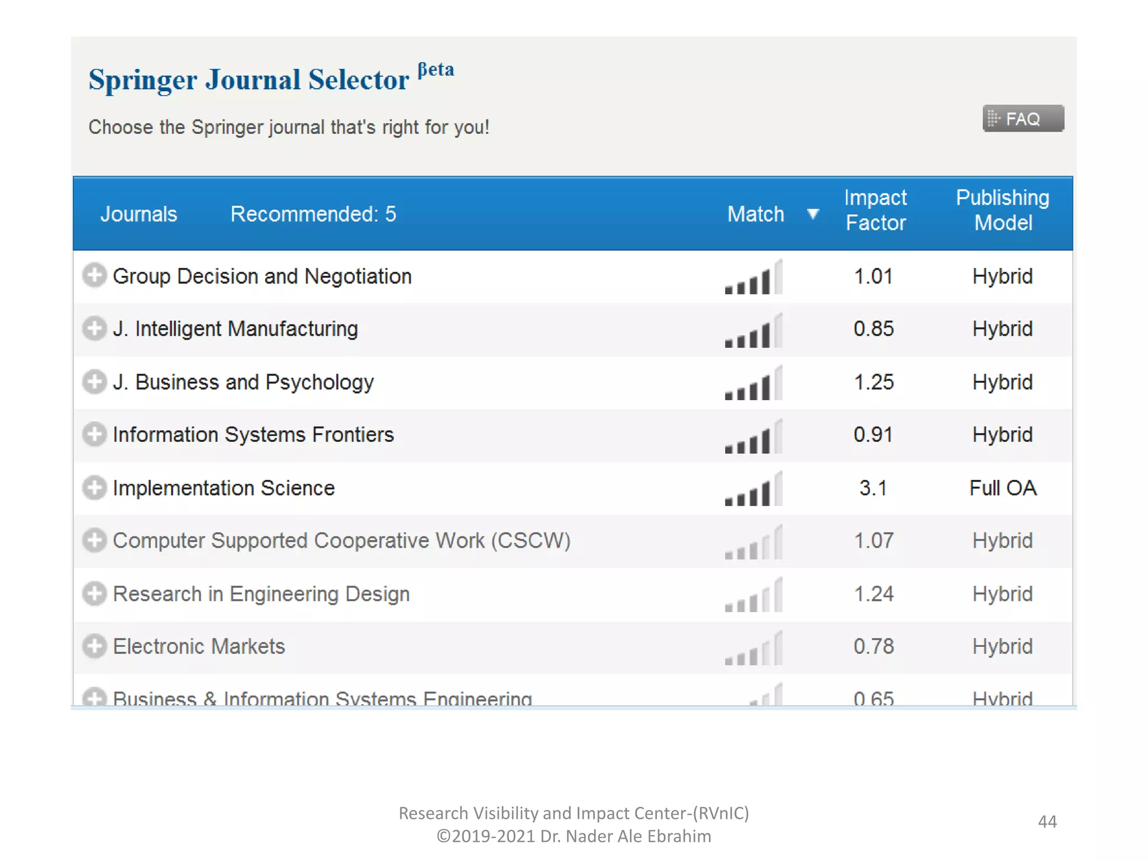Expand J. Business and Psychology plus icon
The image size is (1148, 861).
coord(94,382)
